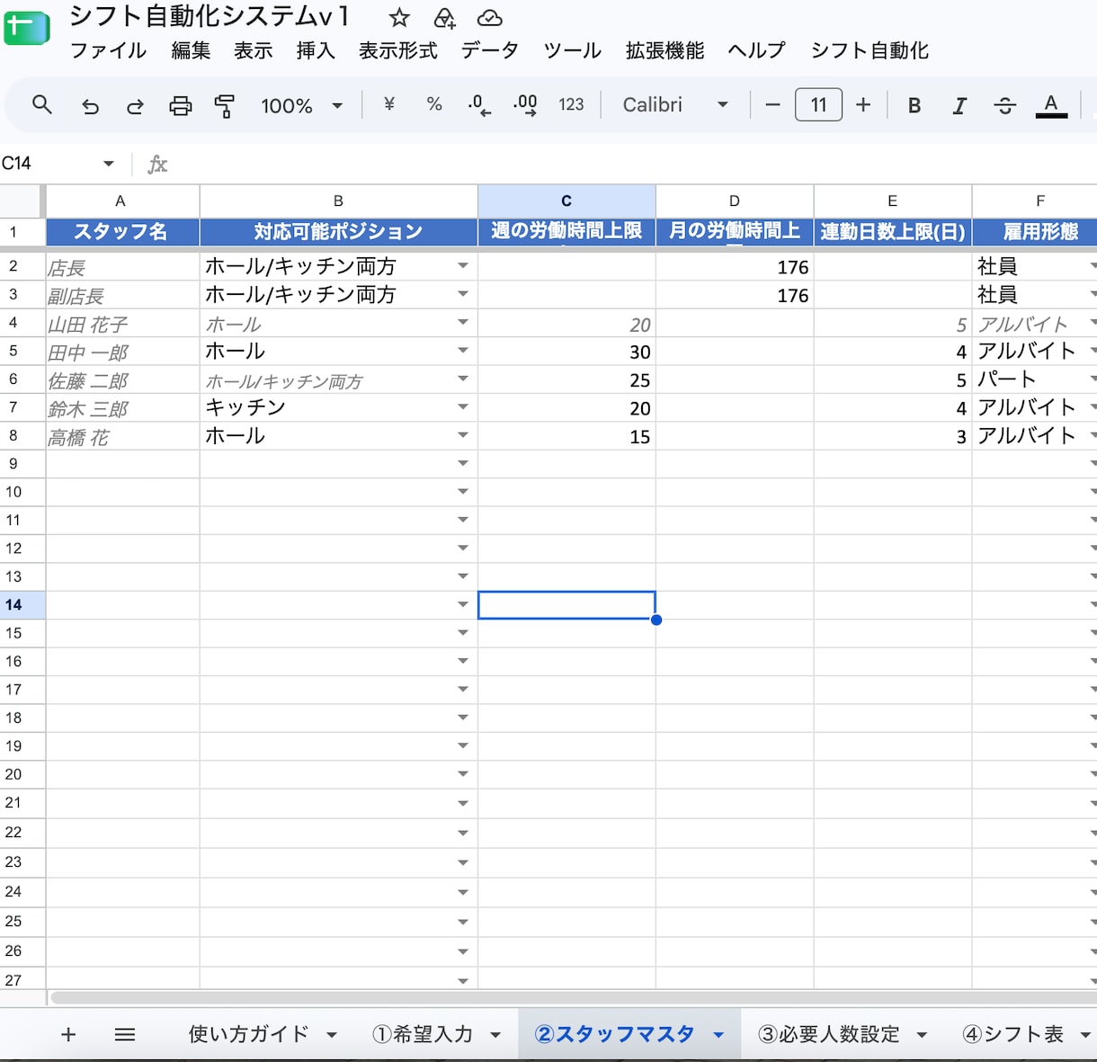Click the horizontal scrollbar at the bottom
The width and height of the screenshot is (1097, 1062).
pyautogui.click(x=573, y=997)
